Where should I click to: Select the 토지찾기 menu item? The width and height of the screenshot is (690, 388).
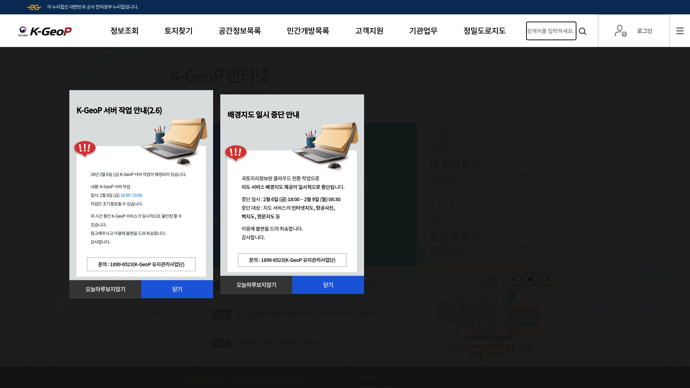tap(179, 31)
